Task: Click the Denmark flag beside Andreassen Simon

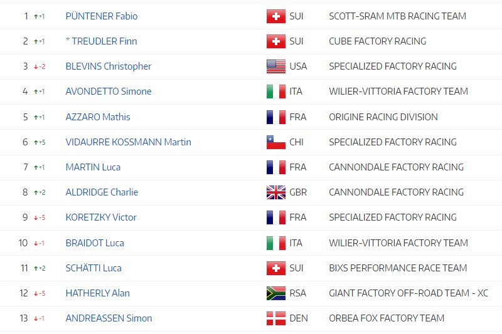Action: pos(276,318)
